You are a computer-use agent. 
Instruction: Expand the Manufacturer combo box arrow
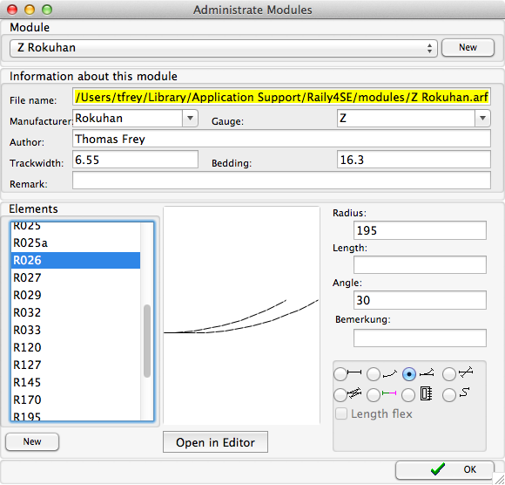pyautogui.click(x=191, y=118)
